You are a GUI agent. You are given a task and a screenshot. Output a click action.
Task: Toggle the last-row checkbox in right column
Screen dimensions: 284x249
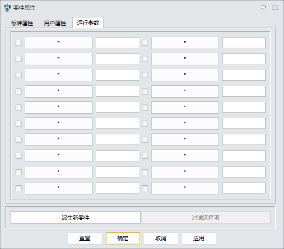pos(145,188)
